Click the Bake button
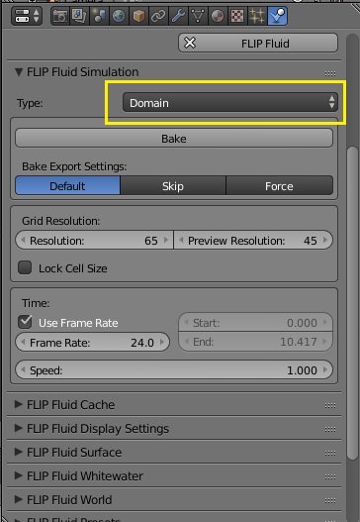Viewport: 360px width, 522px height. coord(174,138)
